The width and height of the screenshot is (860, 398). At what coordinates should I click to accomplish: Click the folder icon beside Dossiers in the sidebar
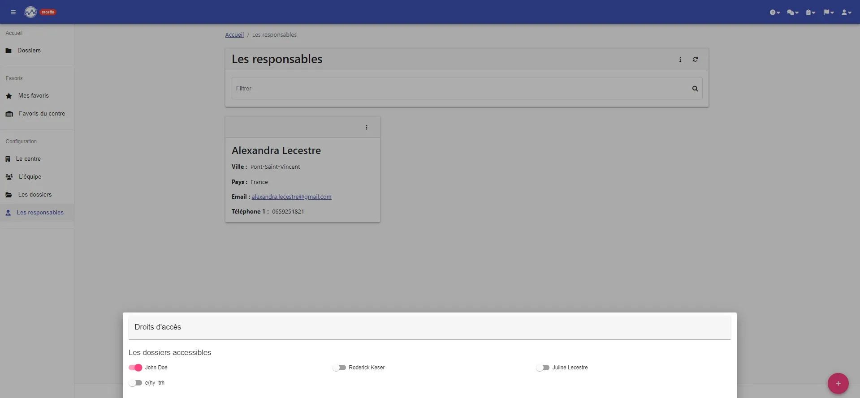[9, 51]
